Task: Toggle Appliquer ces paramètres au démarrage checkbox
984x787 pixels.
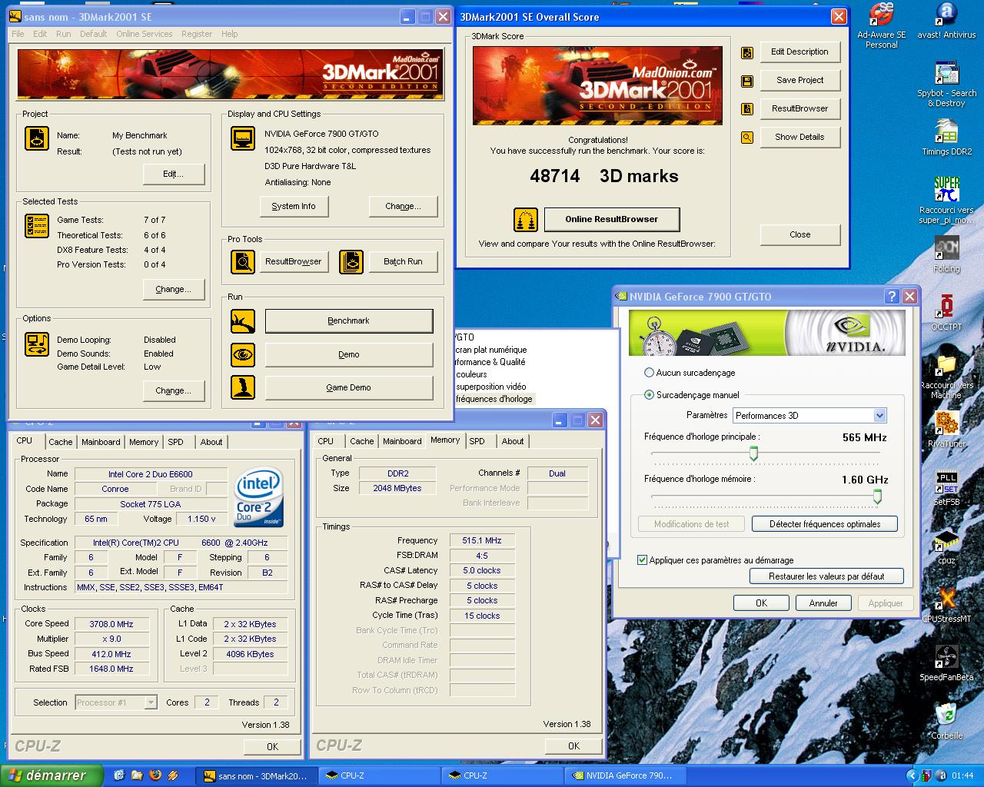Action: [643, 560]
